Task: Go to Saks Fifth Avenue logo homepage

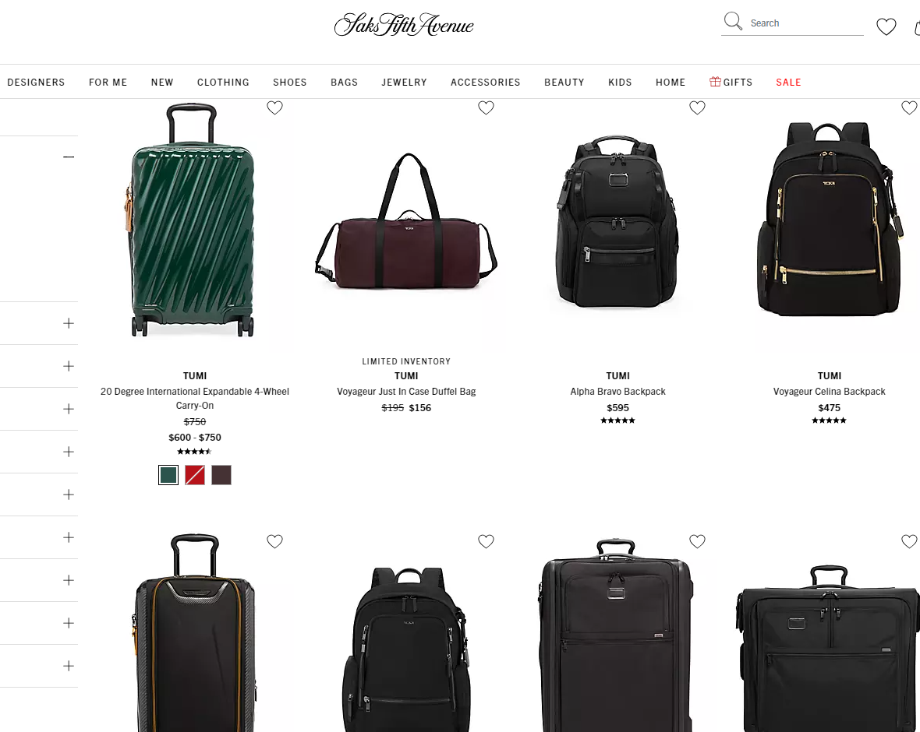Action: coord(404,25)
